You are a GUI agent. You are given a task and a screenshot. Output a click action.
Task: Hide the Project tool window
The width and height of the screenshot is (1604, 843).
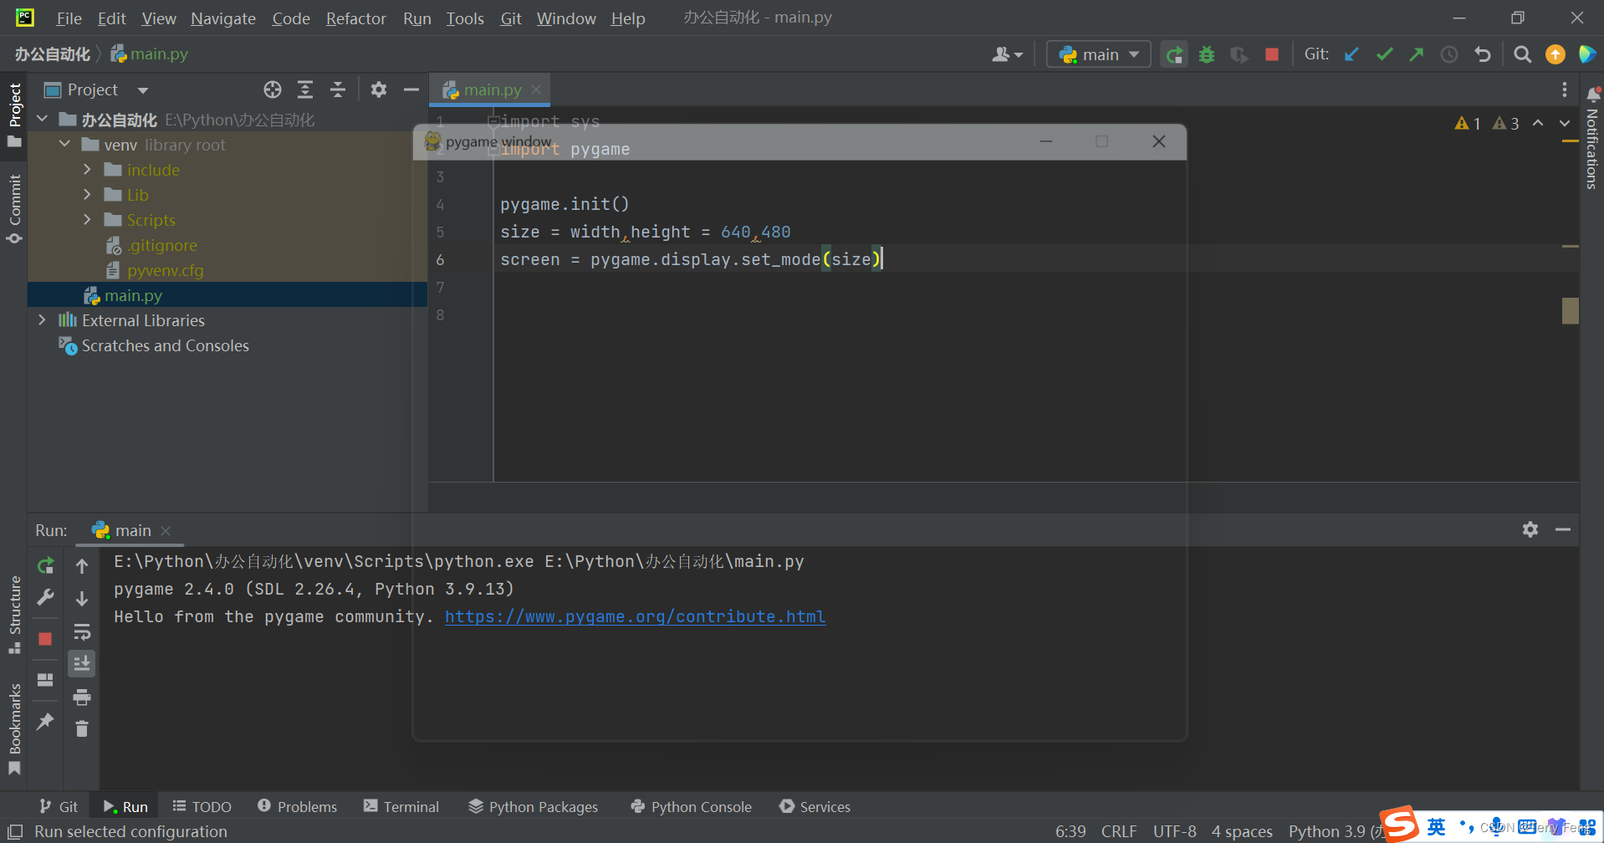pyautogui.click(x=411, y=89)
